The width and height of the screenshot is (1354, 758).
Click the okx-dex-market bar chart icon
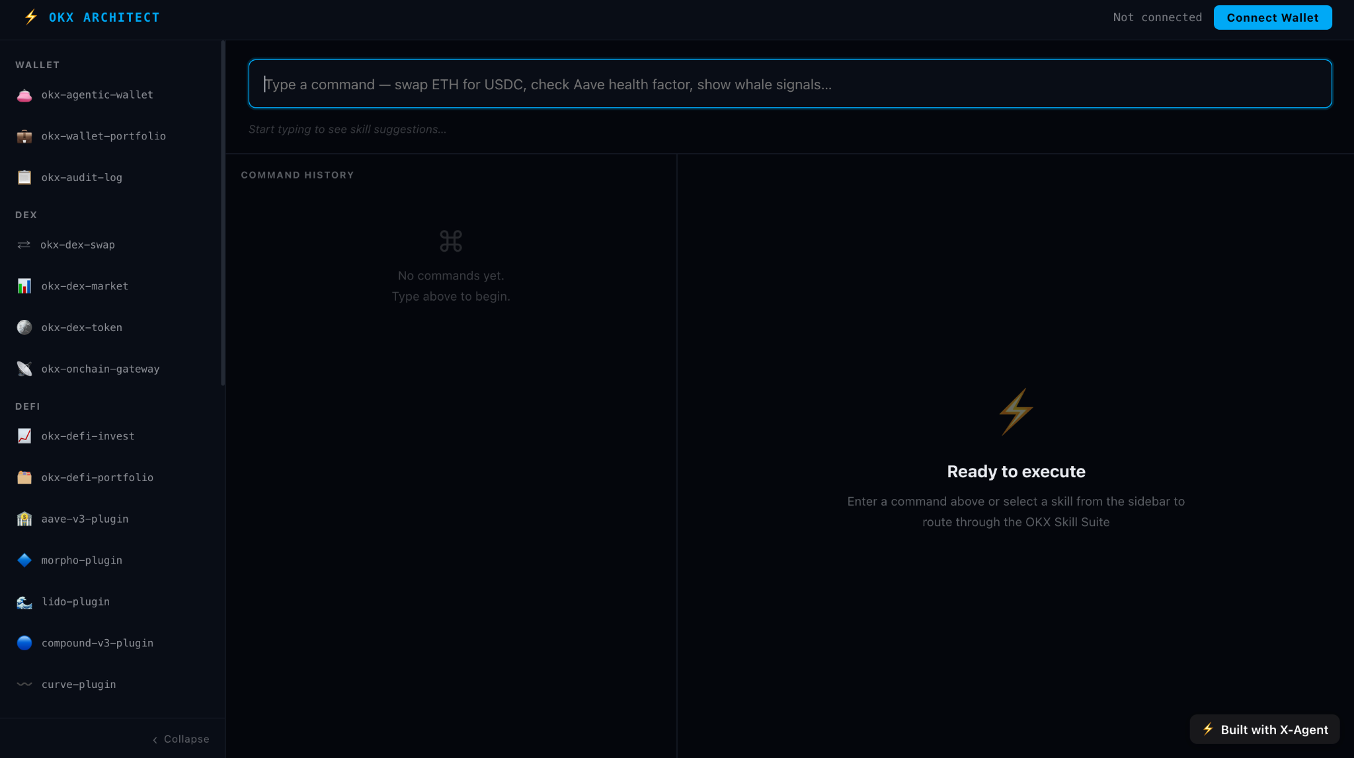point(24,286)
